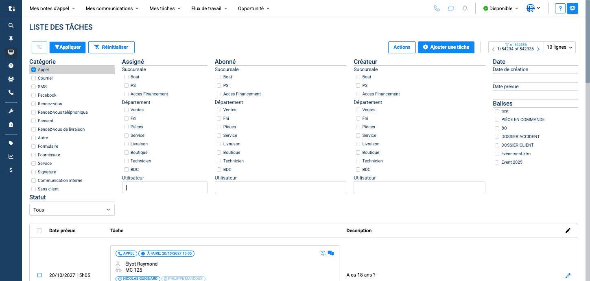
Task: Open the Flux de travail menu
Action: point(209,9)
